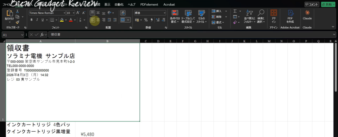This screenshot has height=137, width=338.
Task: Click the Copy icon in the clipboard group
Action: click(18, 17)
